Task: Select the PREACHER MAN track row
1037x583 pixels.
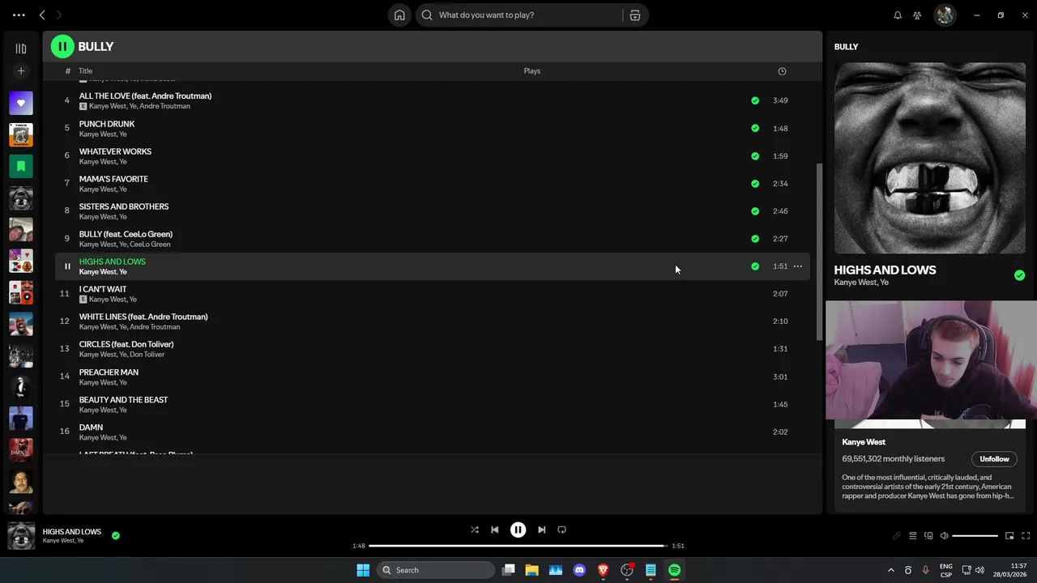Action: (x=433, y=377)
